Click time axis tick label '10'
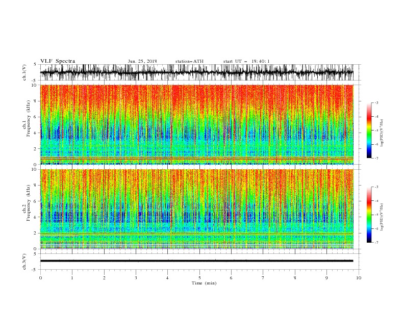Screen dimensions: 404x312 359,278
